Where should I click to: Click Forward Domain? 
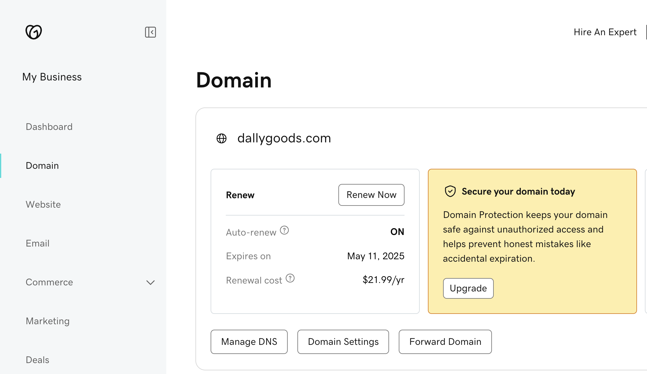tap(445, 342)
